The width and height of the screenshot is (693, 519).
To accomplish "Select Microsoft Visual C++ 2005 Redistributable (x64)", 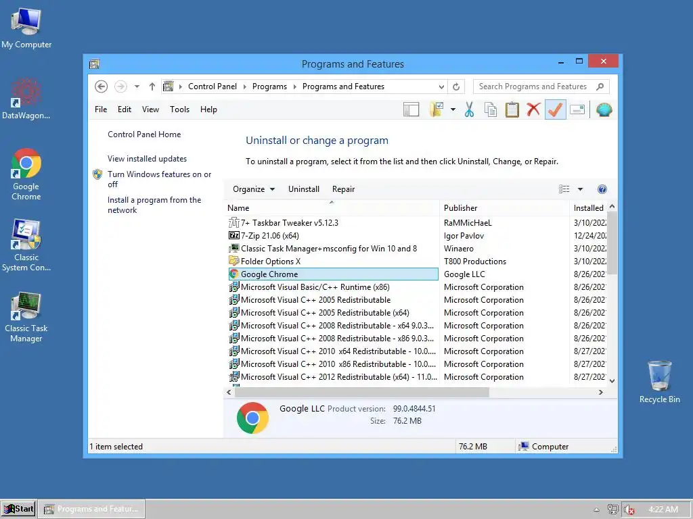I will (333, 312).
